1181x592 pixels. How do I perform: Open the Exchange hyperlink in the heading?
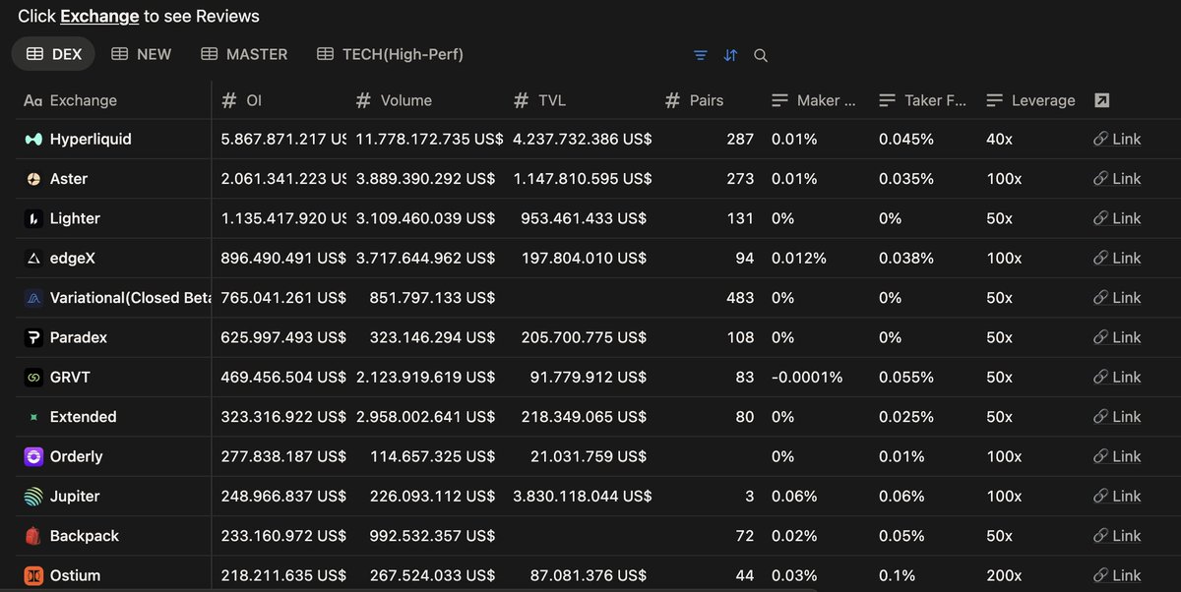point(99,16)
